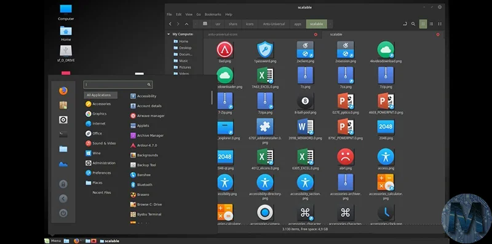Open the Help menu
Image resolution: width=492 pixels, height=244 pixels.
point(229,14)
